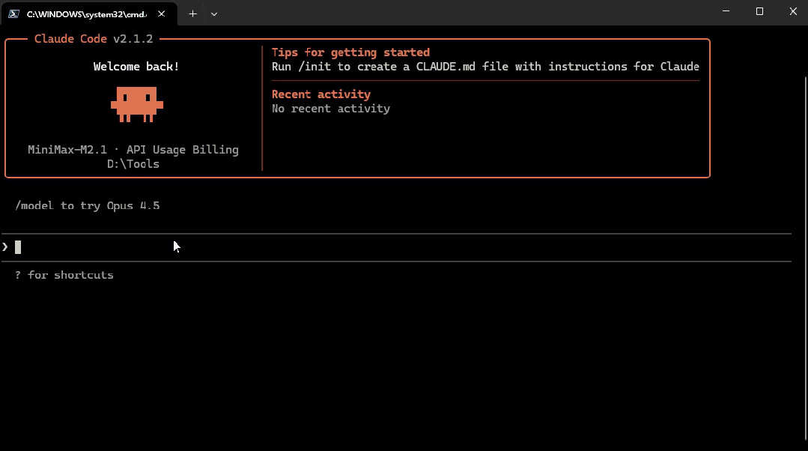Maximize the terminal window
The image size is (808, 451).
(x=759, y=11)
